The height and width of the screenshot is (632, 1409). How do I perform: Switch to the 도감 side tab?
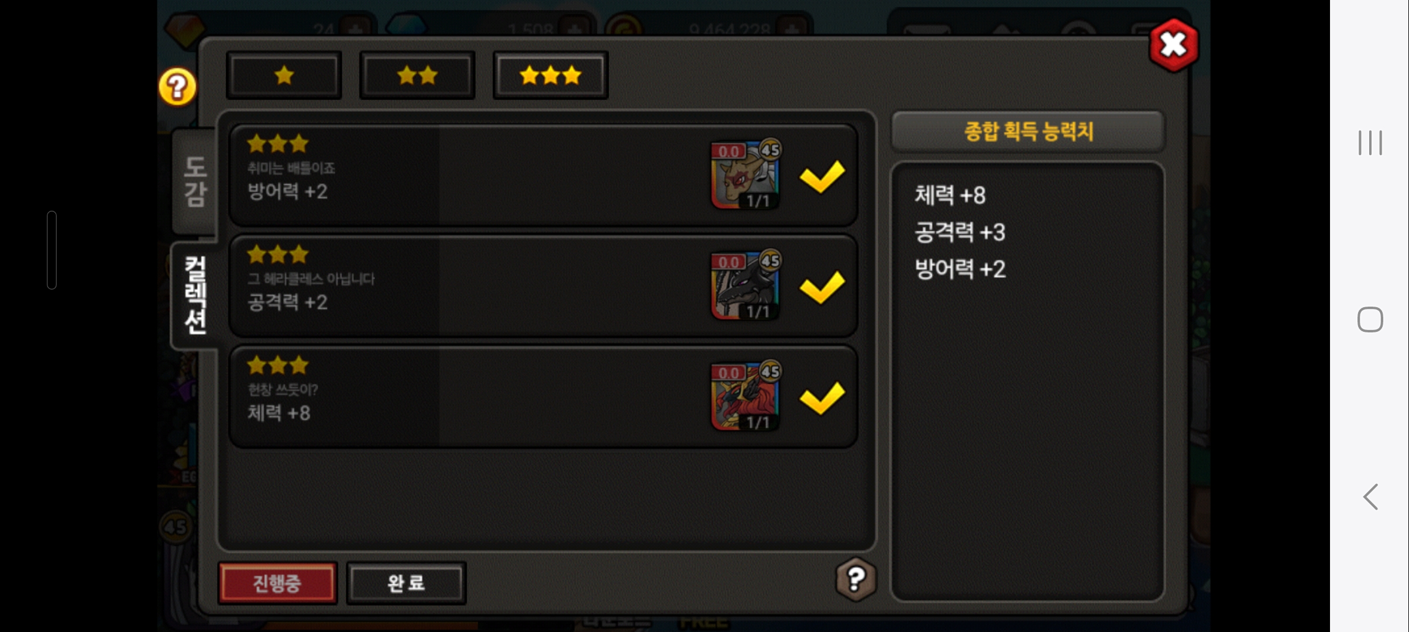tap(195, 182)
